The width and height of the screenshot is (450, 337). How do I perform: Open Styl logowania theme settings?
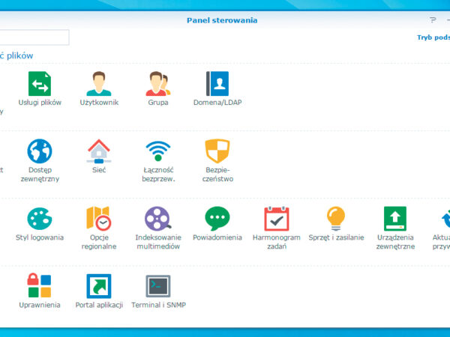(x=40, y=219)
